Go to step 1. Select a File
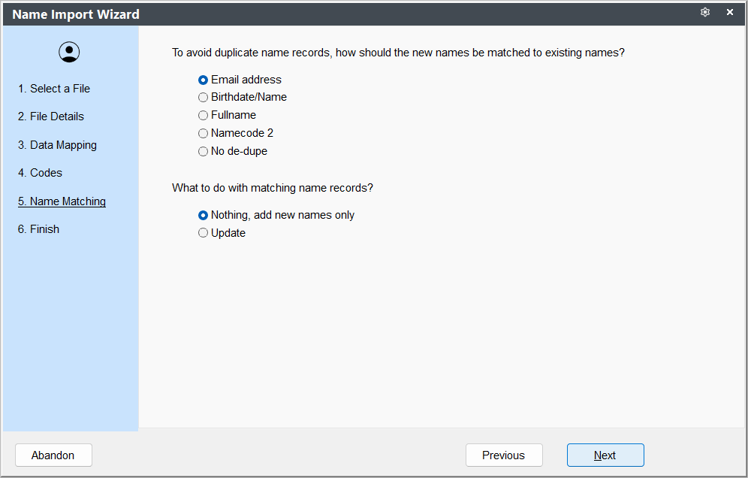 tap(54, 89)
